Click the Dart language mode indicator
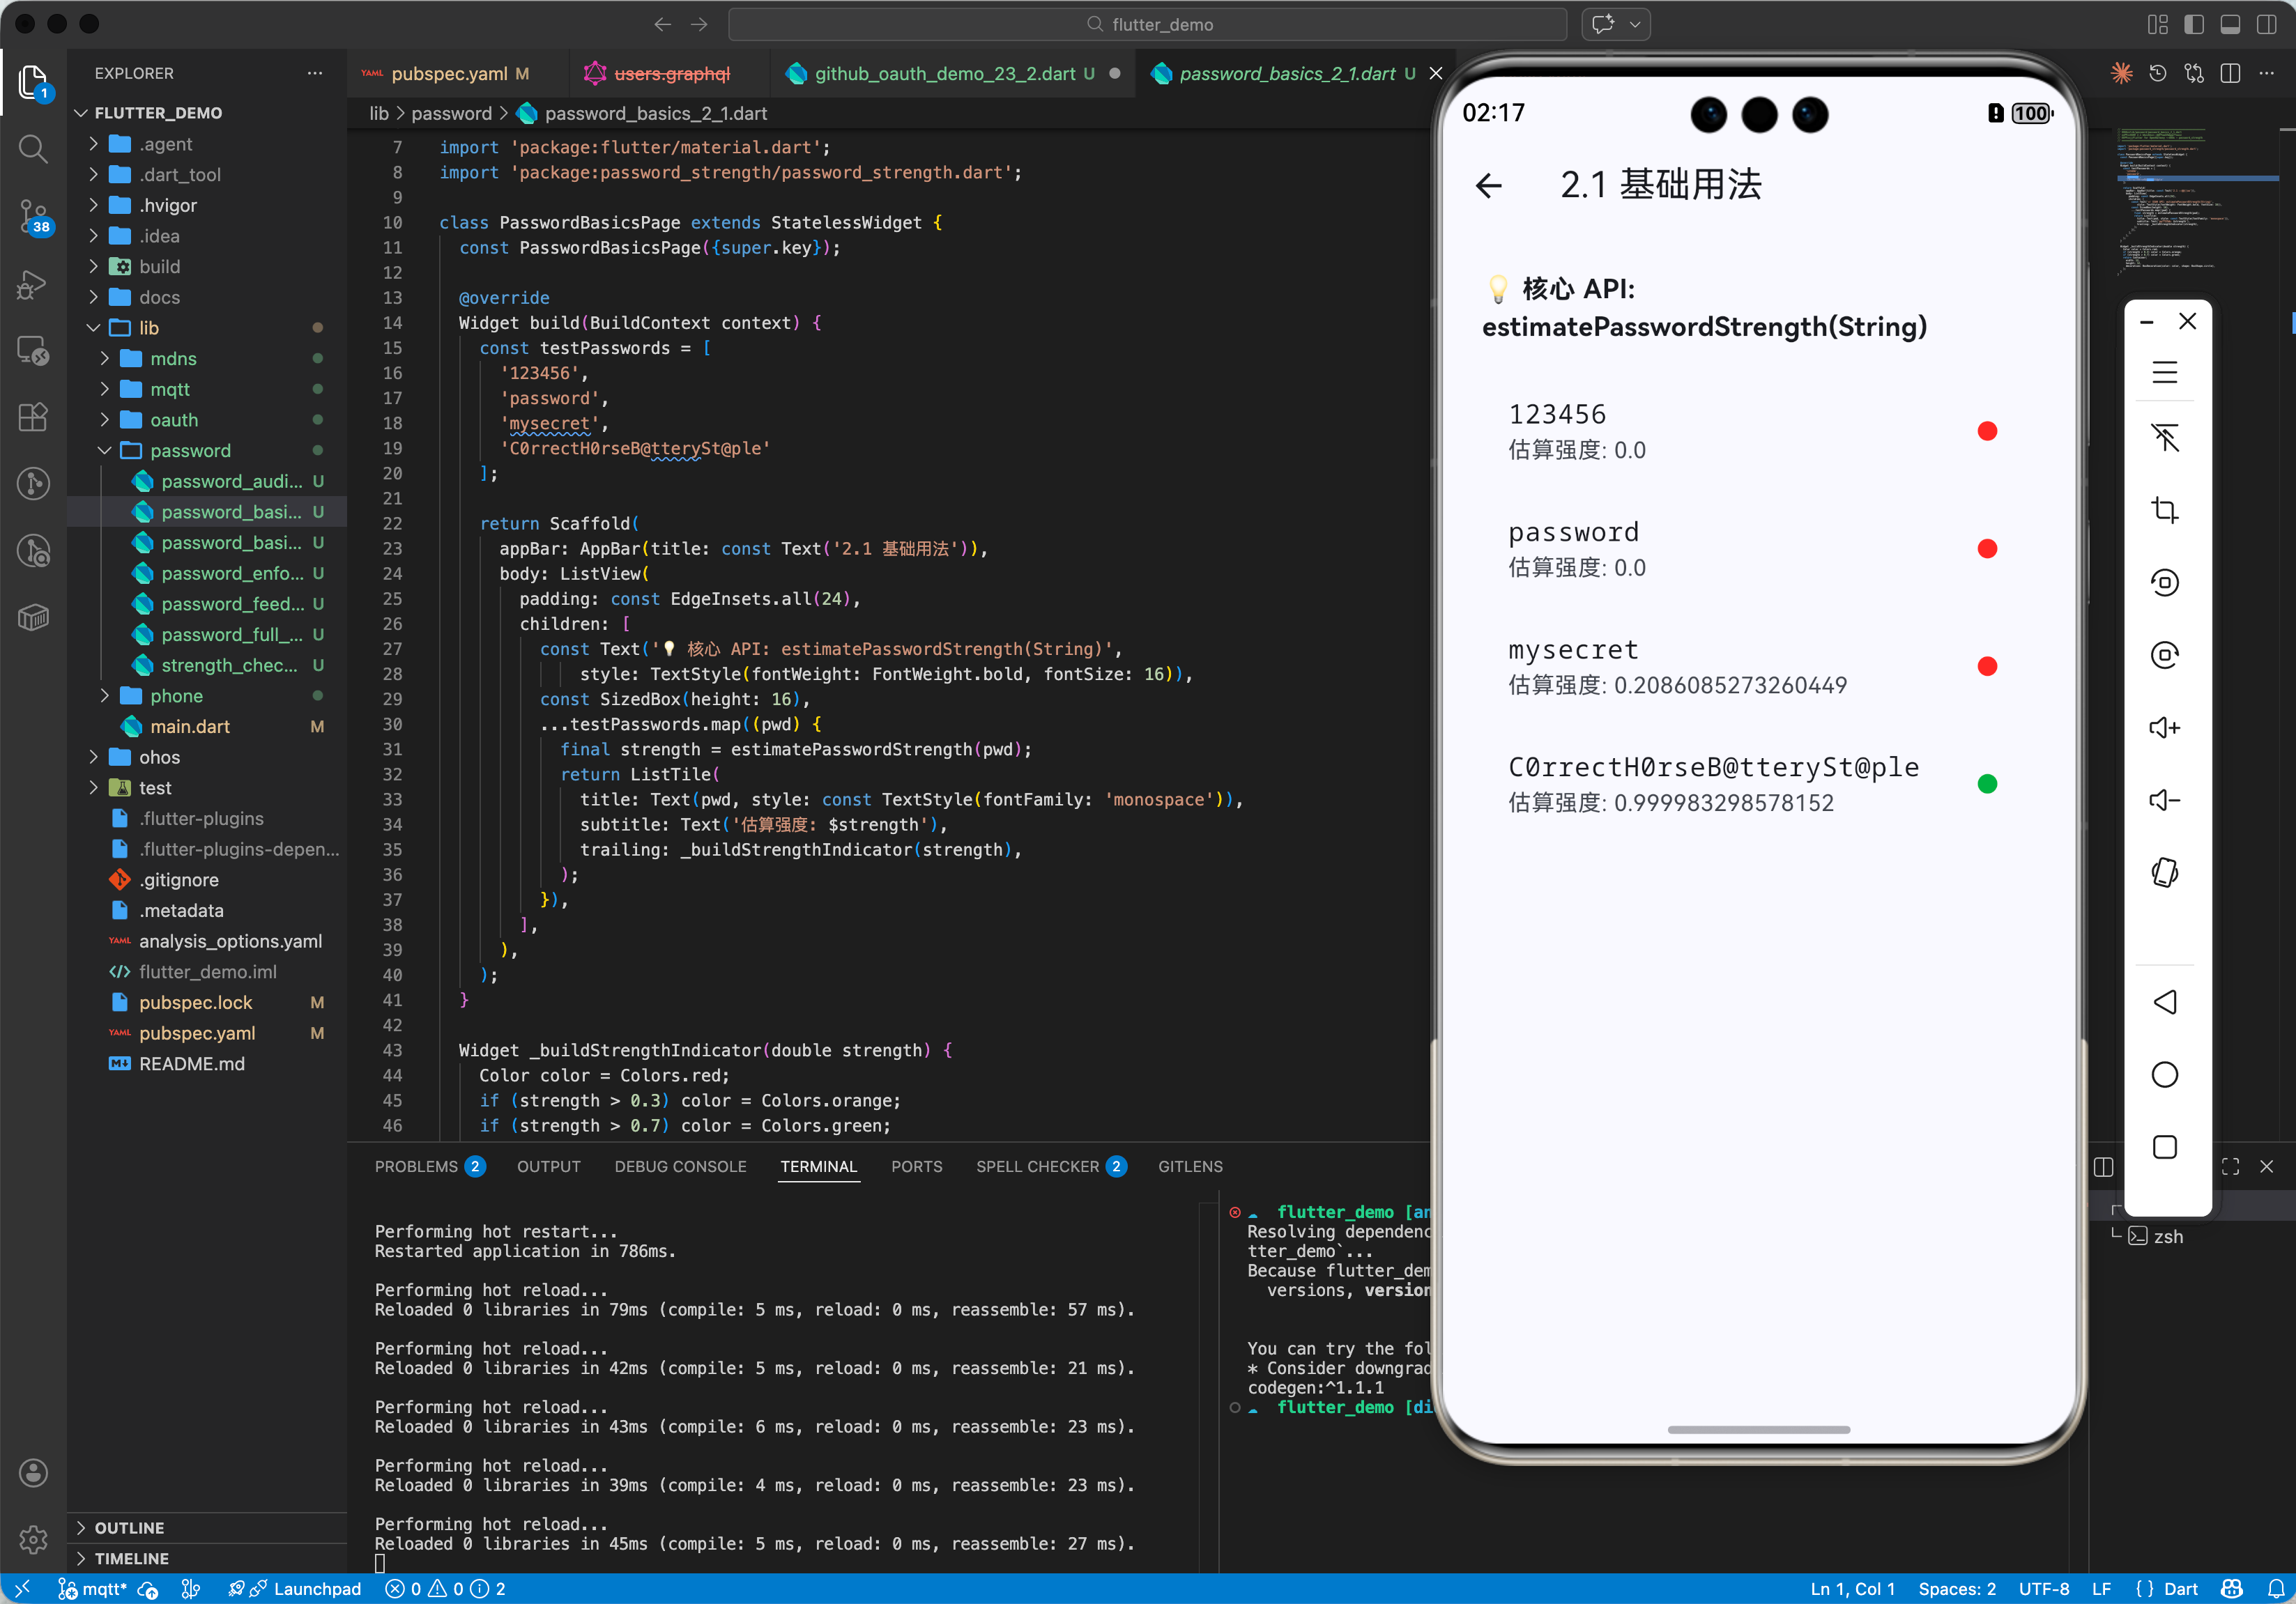This screenshot has height=1604, width=2296. point(2180,1589)
